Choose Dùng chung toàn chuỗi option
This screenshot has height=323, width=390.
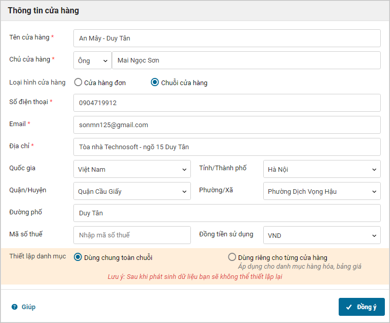78,257
